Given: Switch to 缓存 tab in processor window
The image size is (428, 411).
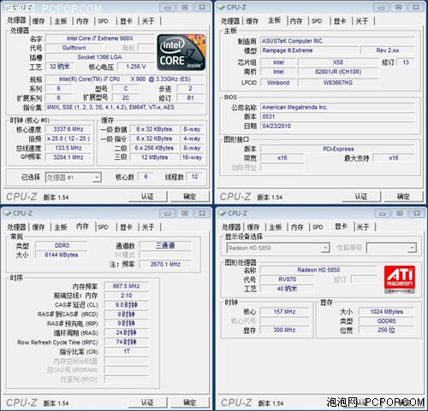Looking at the screenshot, I should pyautogui.click(x=39, y=21).
